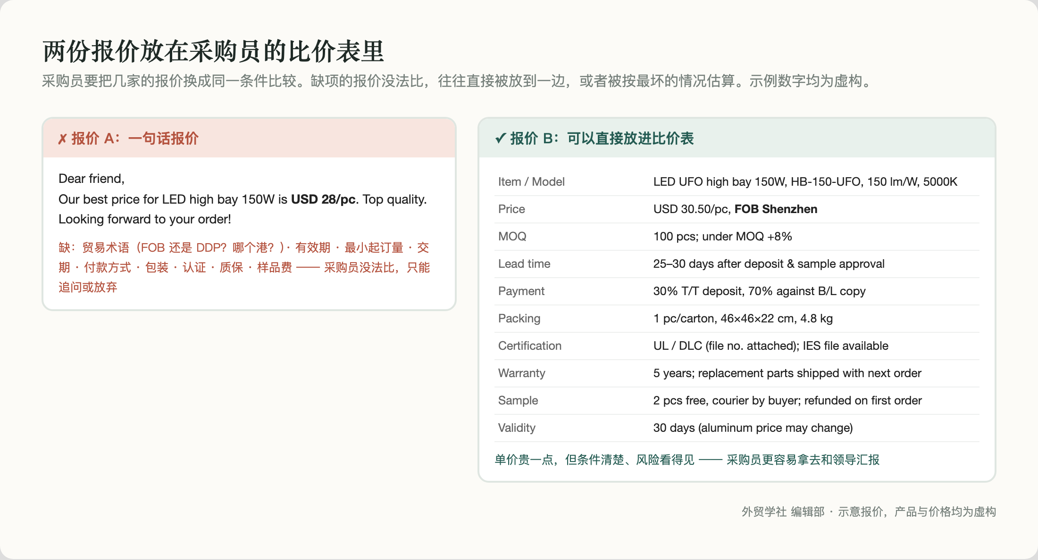Click the 'Validity' row label
The image size is (1038, 560).
(x=517, y=428)
